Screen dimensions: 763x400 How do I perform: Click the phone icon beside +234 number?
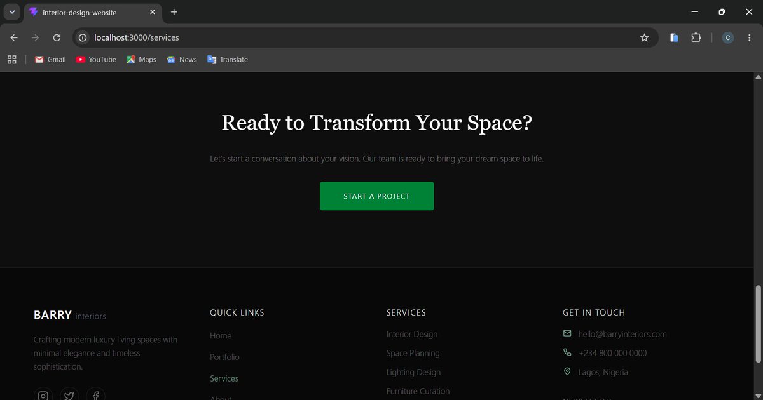pos(567,352)
